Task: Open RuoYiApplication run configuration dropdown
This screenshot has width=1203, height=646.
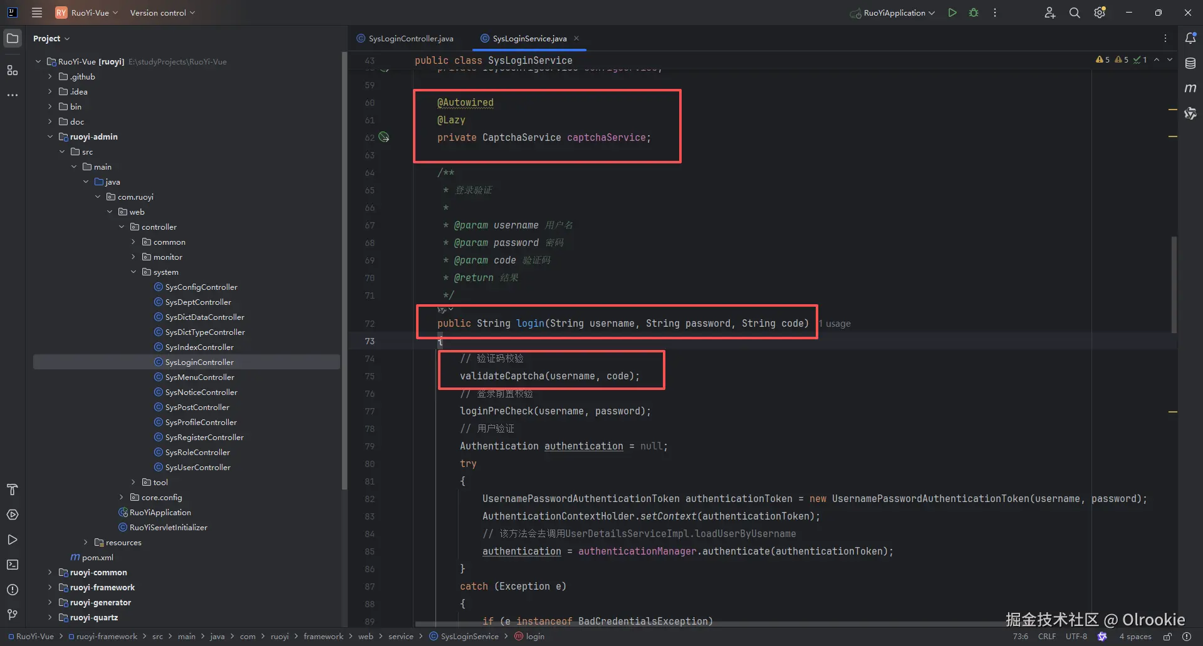Action: click(x=893, y=13)
